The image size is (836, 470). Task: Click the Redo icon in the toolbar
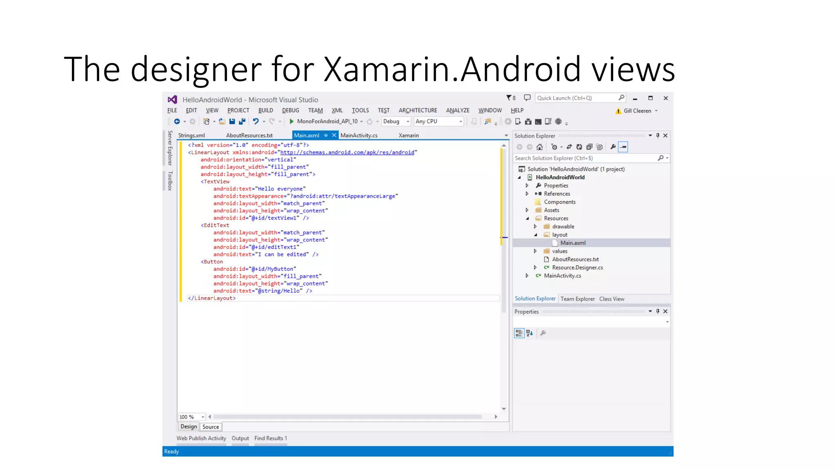click(271, 122)
